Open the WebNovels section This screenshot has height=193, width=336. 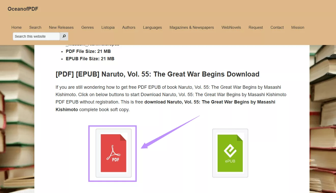(231, 27)
